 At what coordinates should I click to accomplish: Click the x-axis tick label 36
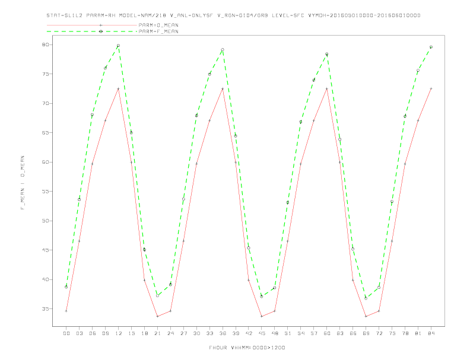pos(223,333)
